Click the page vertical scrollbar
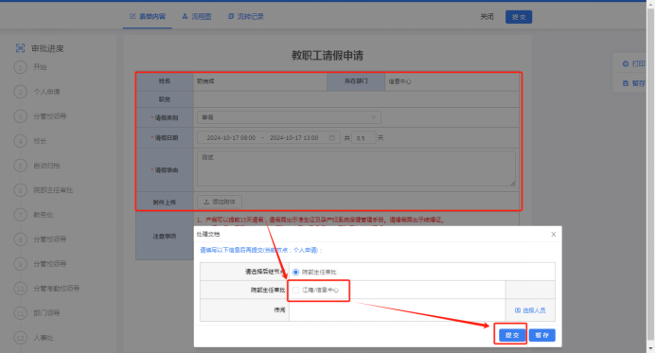This screenshot has height=353, width=656. click(x=650, y=176)
